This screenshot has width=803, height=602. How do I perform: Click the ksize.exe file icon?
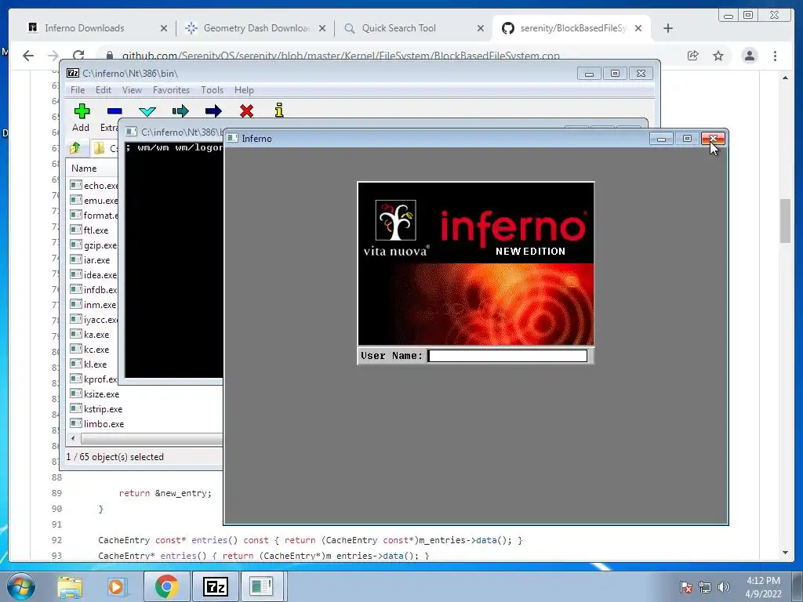(x=76, y=393)
